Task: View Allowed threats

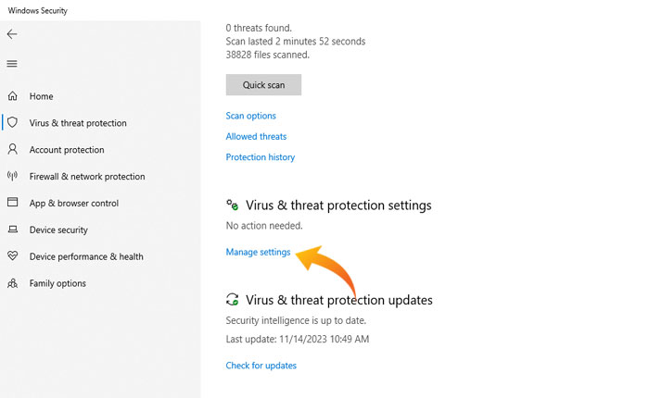Action: click(256, 137)
